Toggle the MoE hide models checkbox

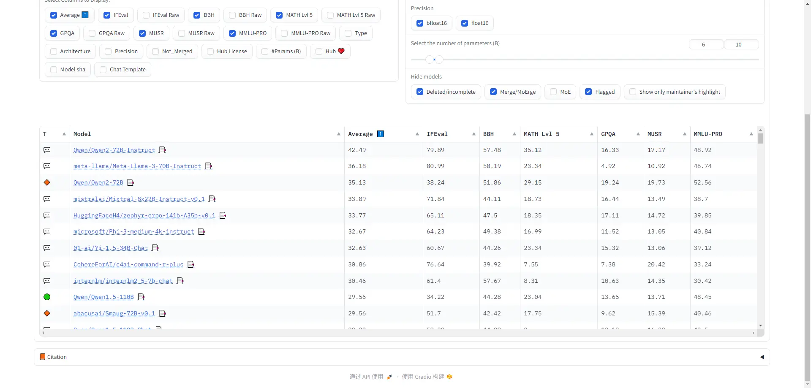click(x=553, y=92)
